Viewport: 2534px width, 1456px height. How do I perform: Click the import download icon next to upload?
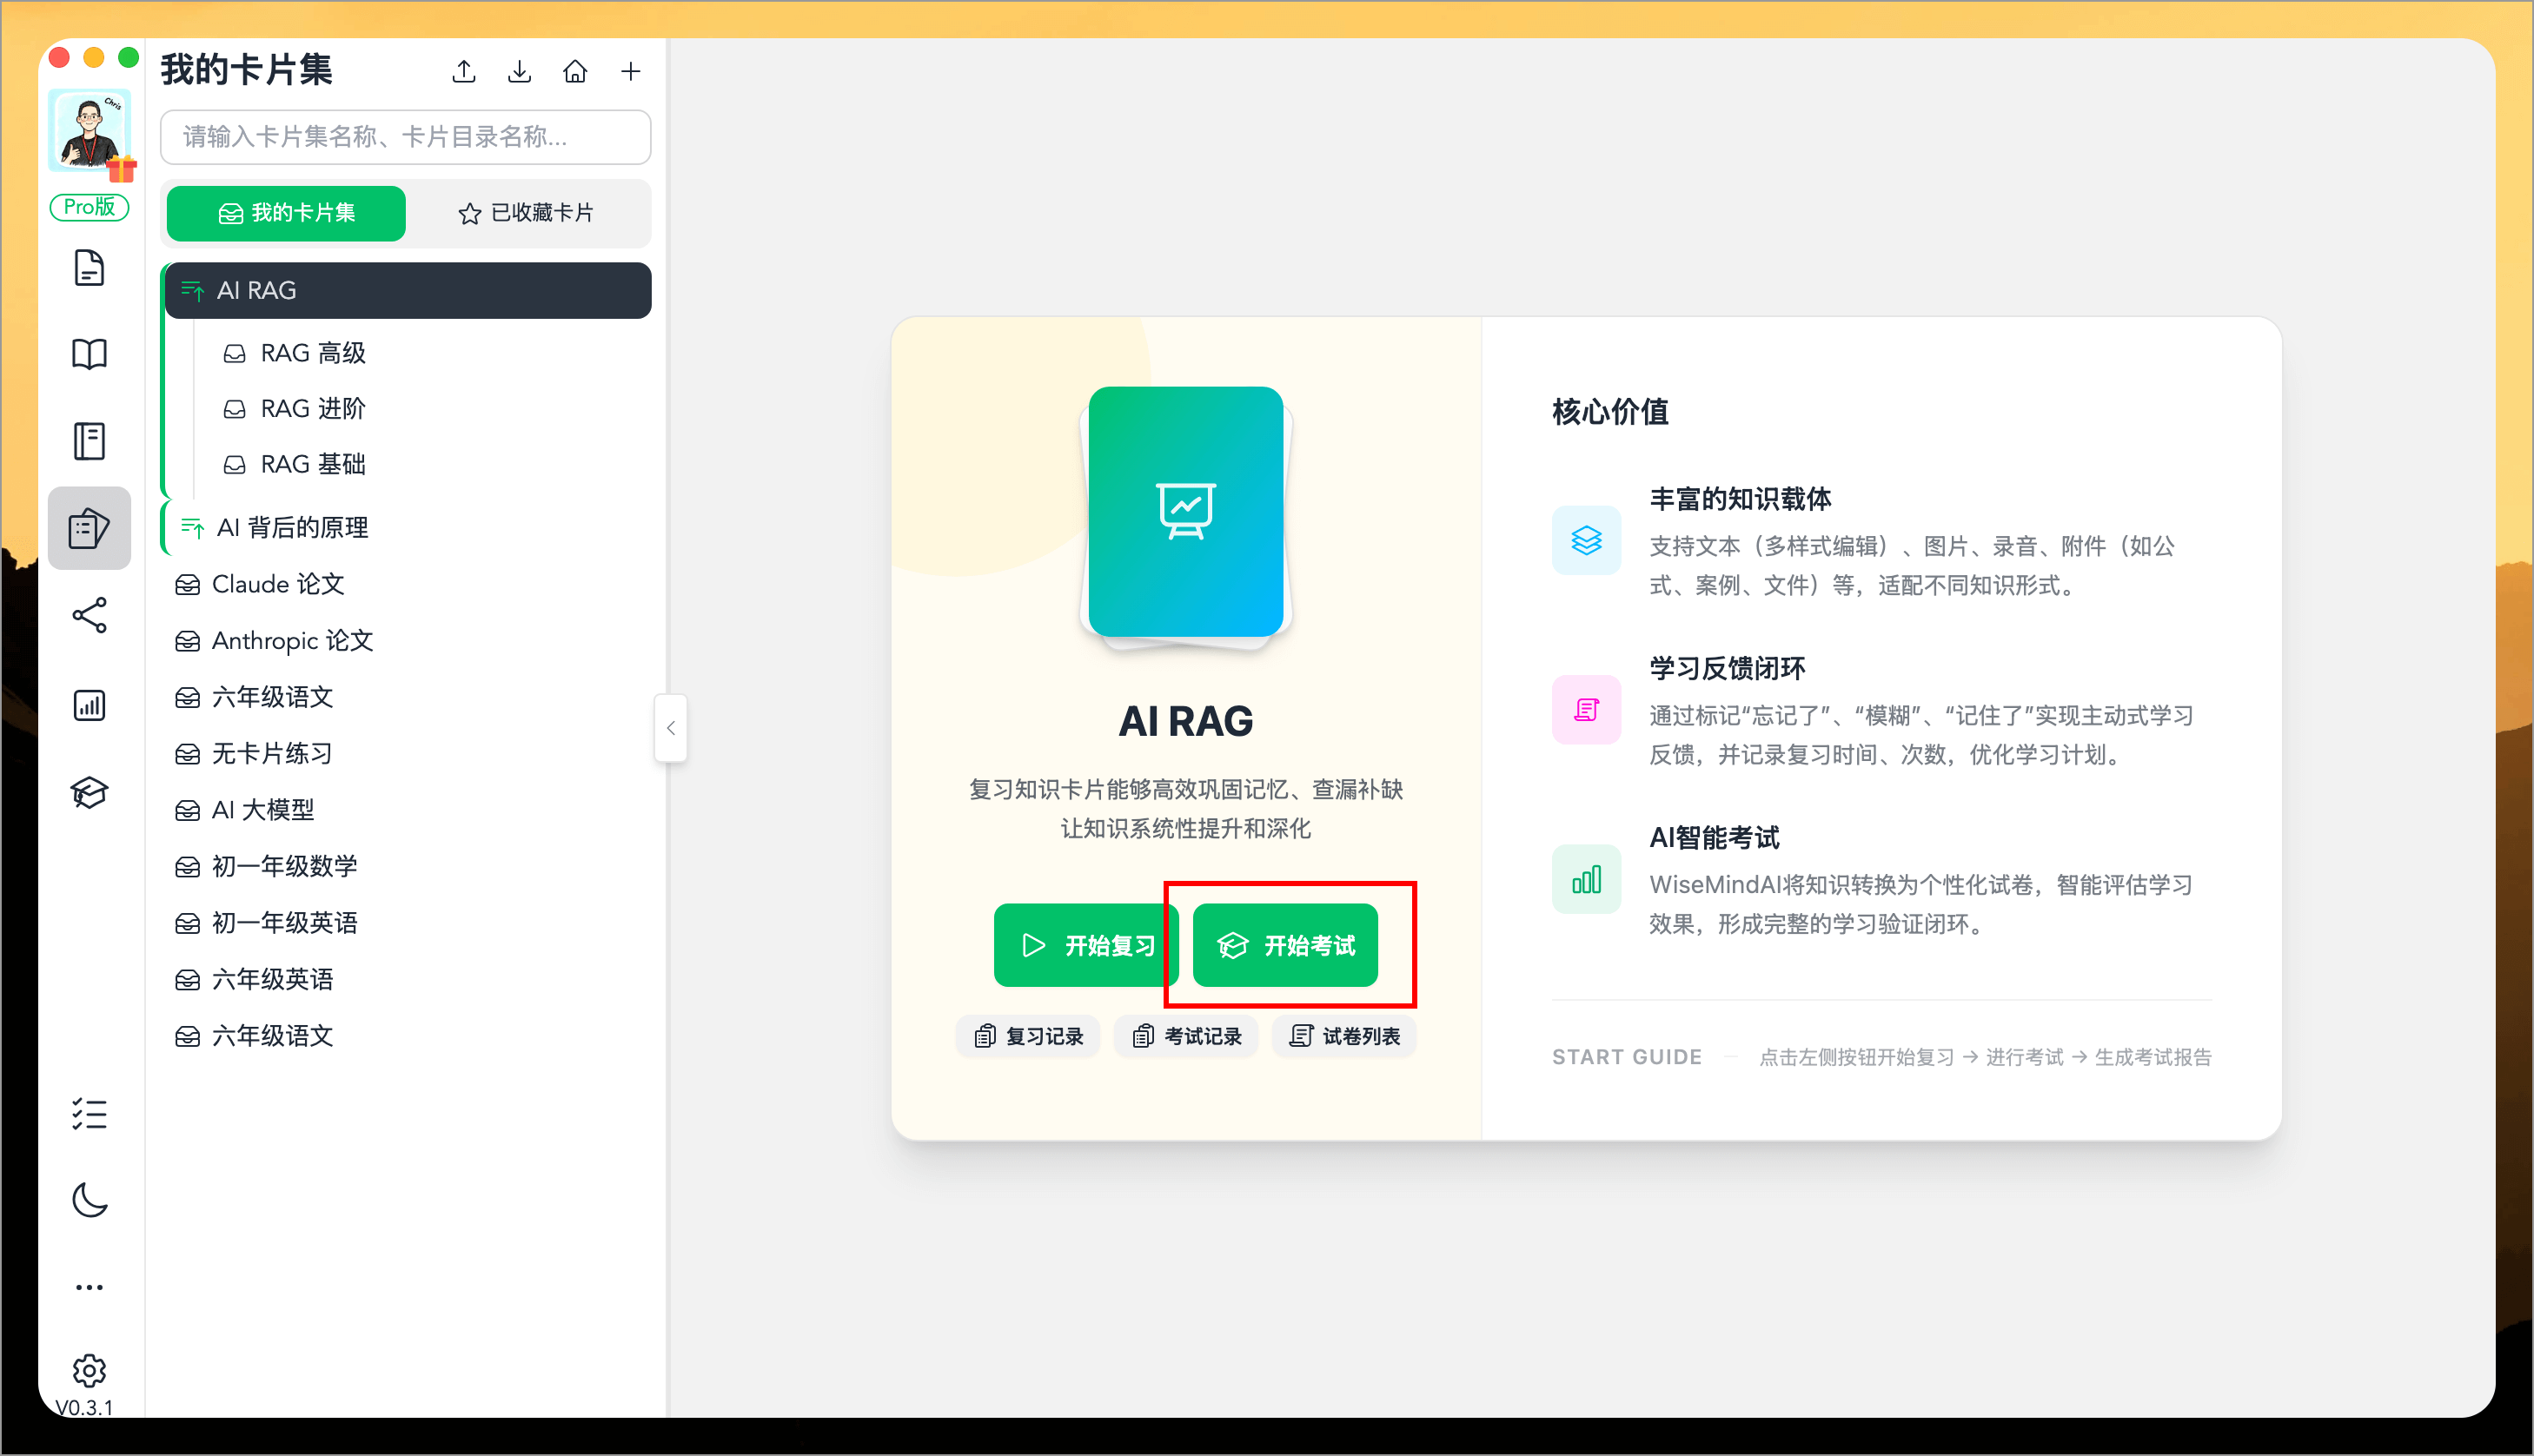519,71
